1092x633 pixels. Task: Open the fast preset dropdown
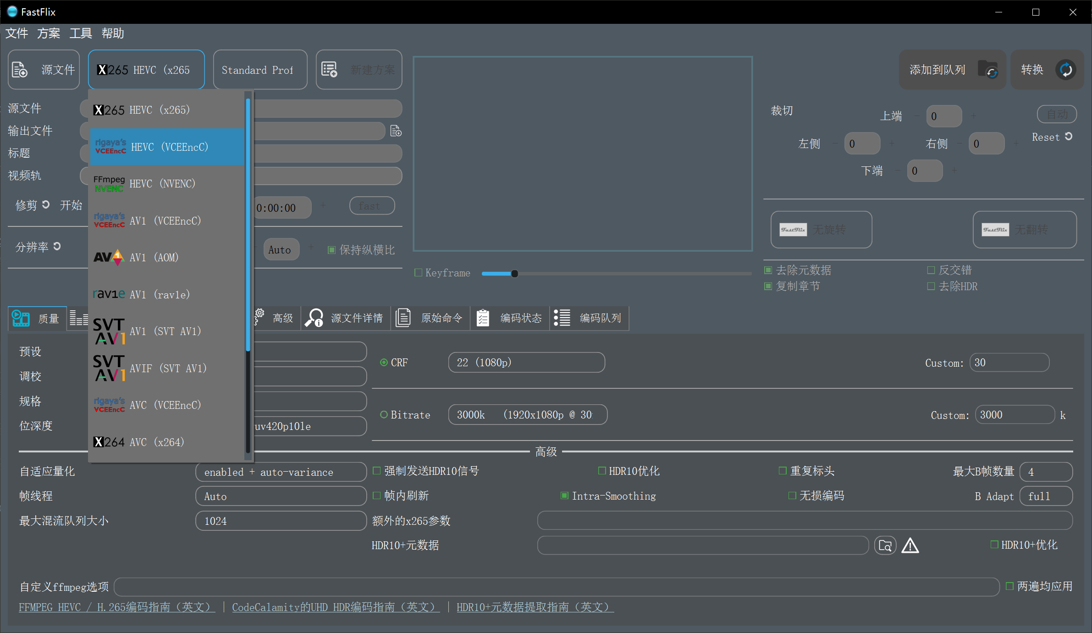(x=371, y=205)
